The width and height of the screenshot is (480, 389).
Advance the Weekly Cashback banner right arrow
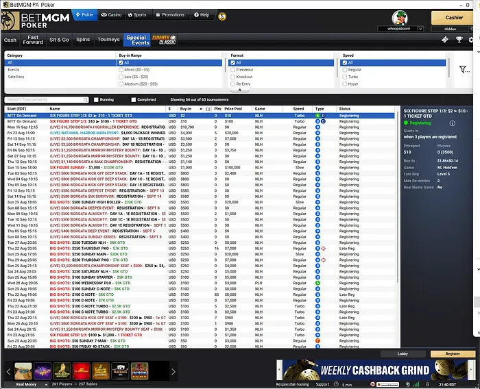coord(471,370)
